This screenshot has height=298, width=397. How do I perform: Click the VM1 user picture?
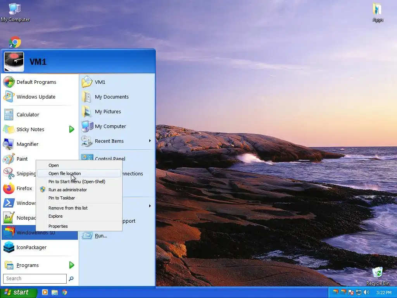tap(14, 62)
